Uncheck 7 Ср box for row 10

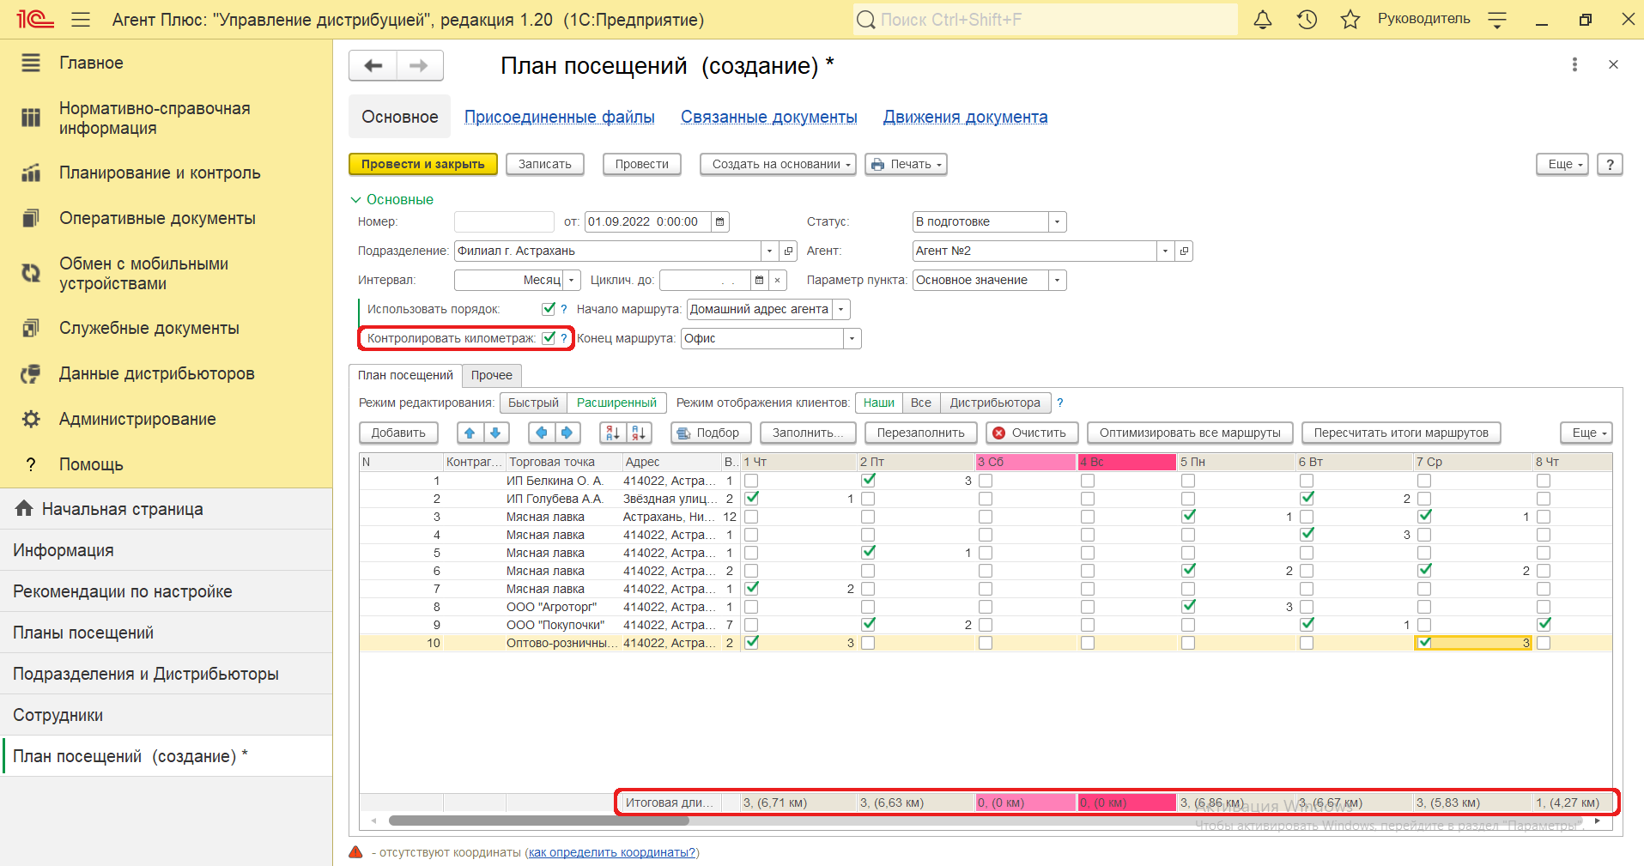tap(1424, 642)
